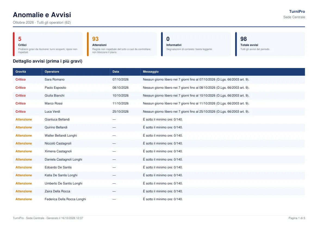Viewport: 318px width, 225px height.
Task: Click the 'Gravità' column header
Action: coord(21,72)
